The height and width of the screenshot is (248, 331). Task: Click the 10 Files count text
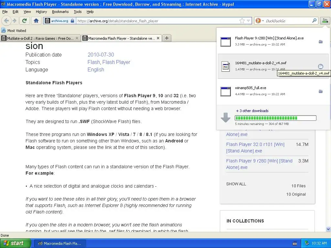[298, 186]
